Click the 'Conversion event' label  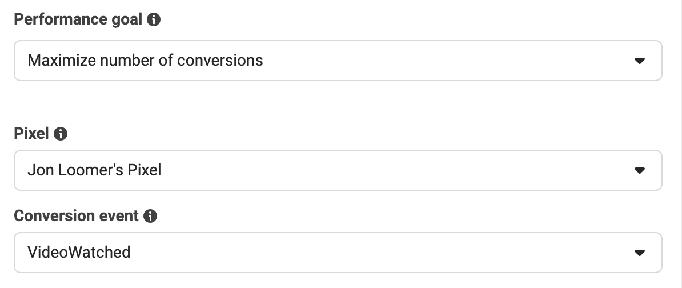(76, 216)
